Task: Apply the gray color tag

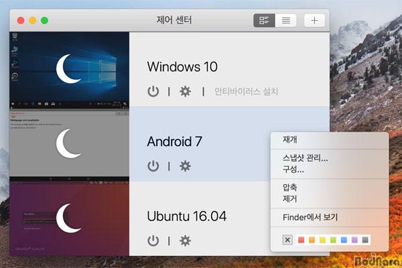Action: (x=365, y=240)
